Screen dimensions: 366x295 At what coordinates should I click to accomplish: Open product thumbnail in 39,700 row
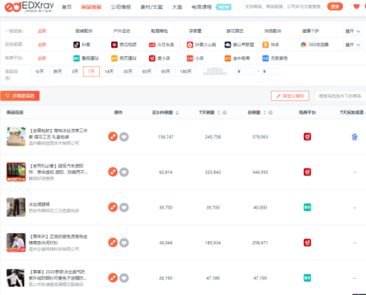pos(16,207)
